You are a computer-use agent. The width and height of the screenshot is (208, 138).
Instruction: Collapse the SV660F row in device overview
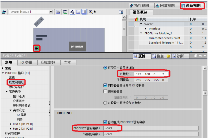pyautogui.click(x=141, y=24)
